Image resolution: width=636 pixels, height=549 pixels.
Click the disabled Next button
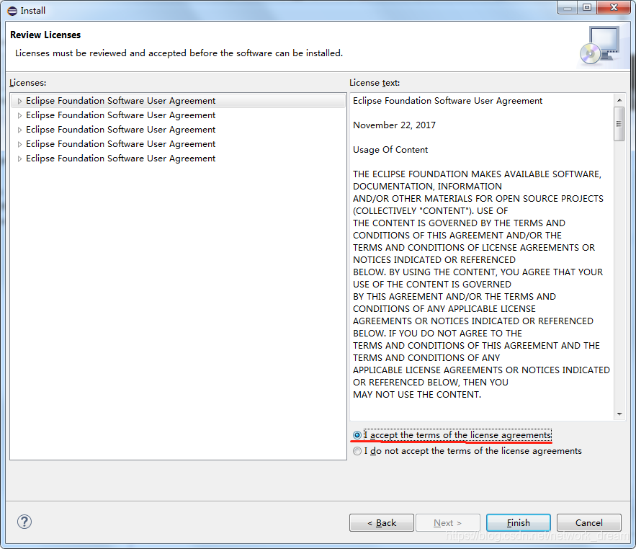click(448, 522)
